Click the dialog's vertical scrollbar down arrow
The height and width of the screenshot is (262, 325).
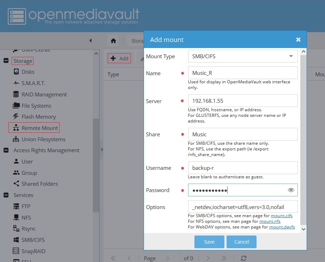coord(303,229)
